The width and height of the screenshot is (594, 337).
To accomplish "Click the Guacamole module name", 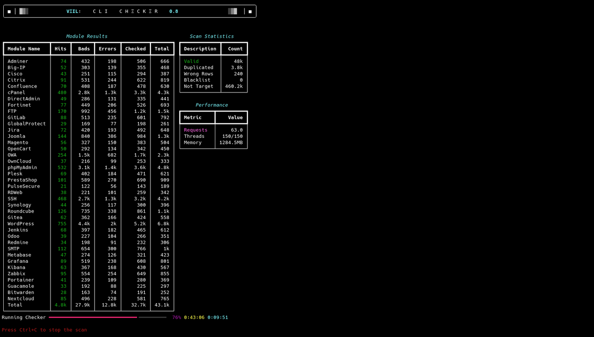I will coord(21,286).
